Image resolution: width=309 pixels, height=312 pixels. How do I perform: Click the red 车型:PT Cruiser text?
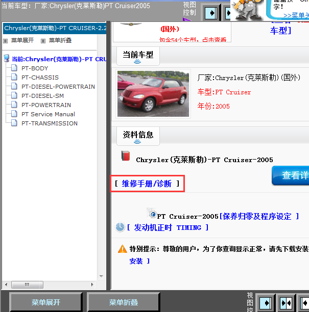pyautogui.click(x=224, y=92)
